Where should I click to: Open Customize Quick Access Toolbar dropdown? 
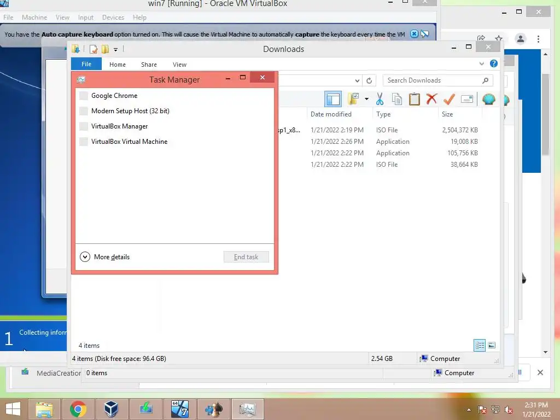[116, 49]
